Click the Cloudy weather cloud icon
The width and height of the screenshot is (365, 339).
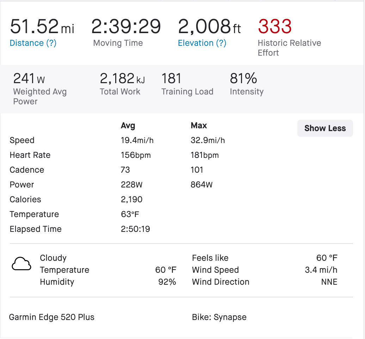click(21, 264)
